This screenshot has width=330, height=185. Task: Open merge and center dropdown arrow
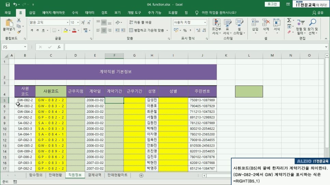point(167,30)
